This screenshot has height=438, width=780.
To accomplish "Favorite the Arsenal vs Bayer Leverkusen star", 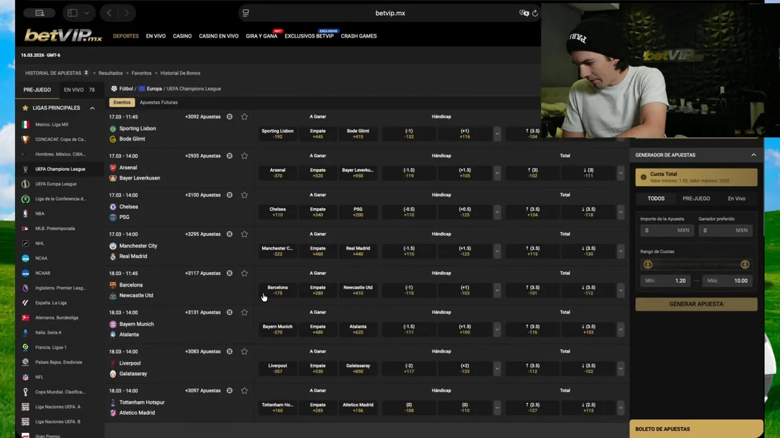I will [244, 156].
